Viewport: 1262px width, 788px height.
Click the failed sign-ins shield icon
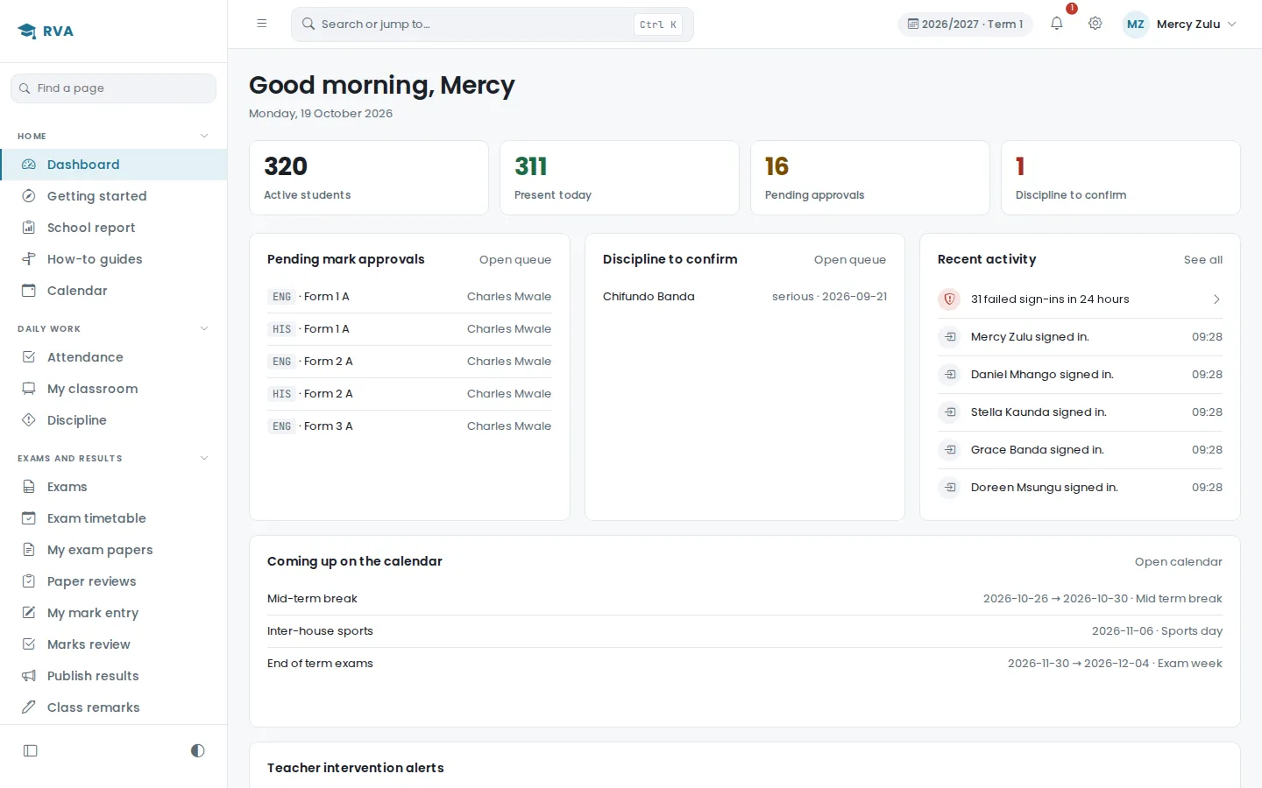pos(949,299)
